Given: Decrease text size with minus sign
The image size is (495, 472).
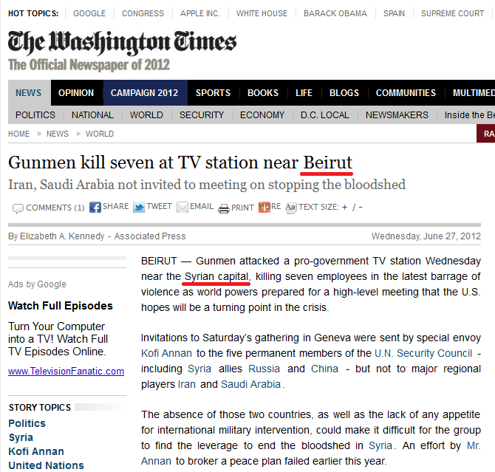Looking at the screenshot, I should 361,208.
